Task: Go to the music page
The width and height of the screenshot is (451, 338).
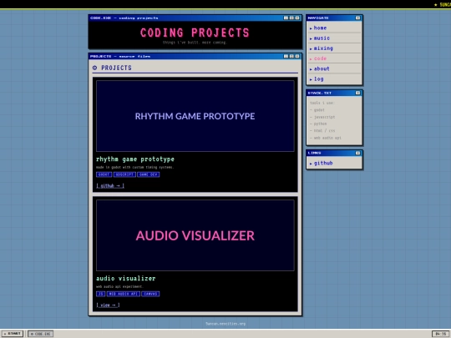Action: [x=322, y=38]
